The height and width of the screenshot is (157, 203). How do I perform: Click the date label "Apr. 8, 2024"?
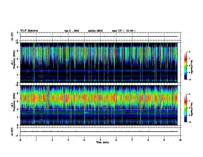click(72, 31)
